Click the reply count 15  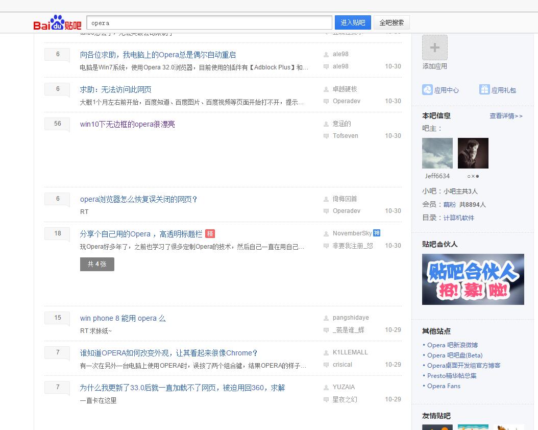[x=57, y=318]
